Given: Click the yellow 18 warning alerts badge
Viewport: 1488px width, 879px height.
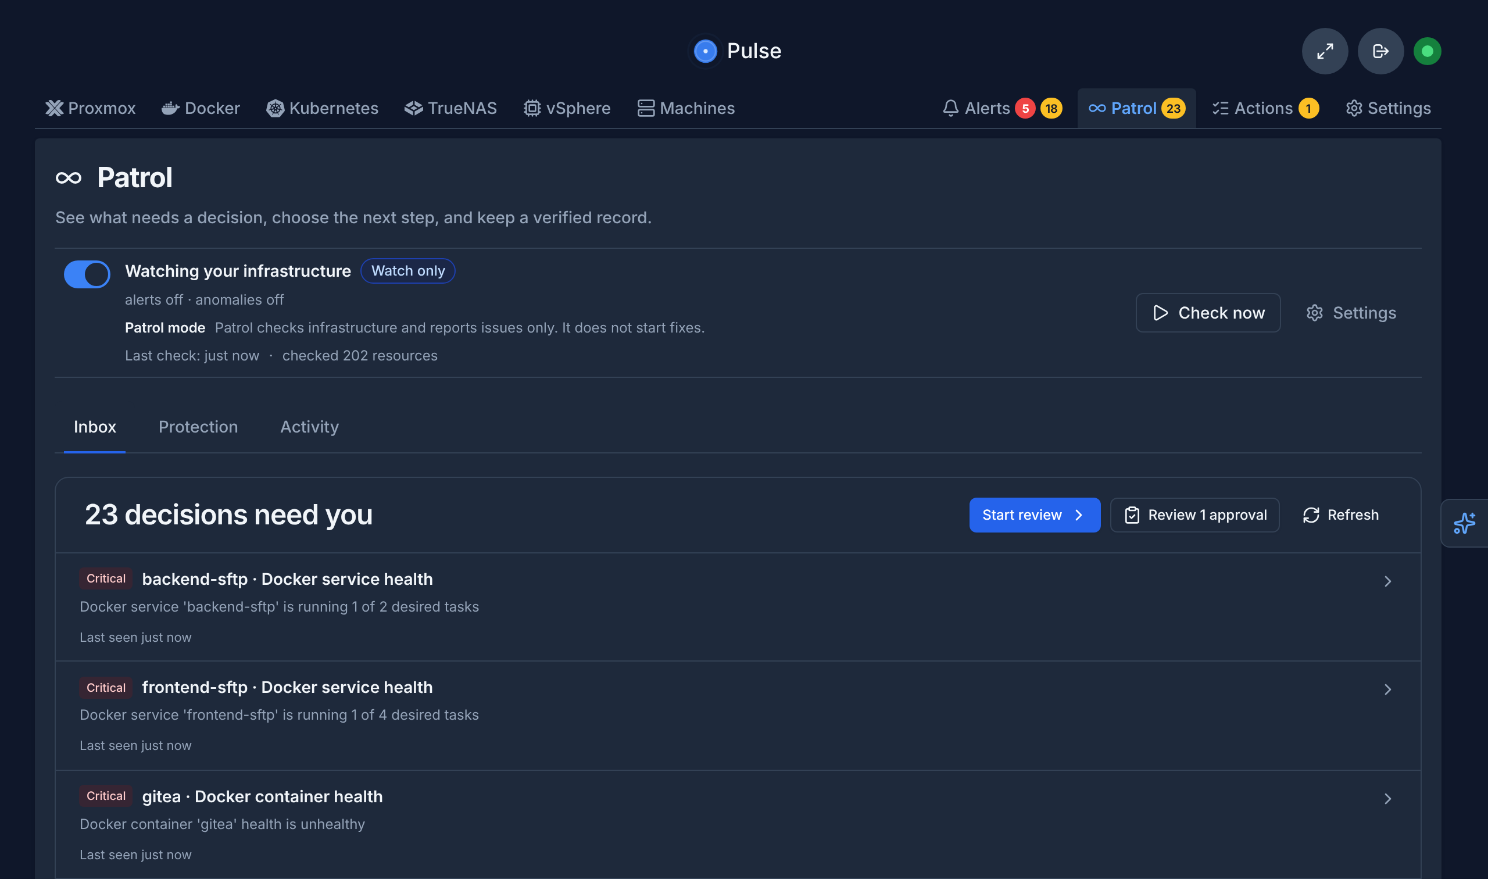Looking at the screenshot, I should pos(1051,108).
